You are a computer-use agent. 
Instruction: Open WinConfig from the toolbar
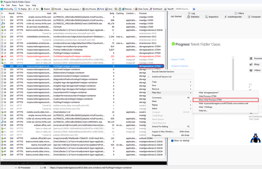point(7,9)
